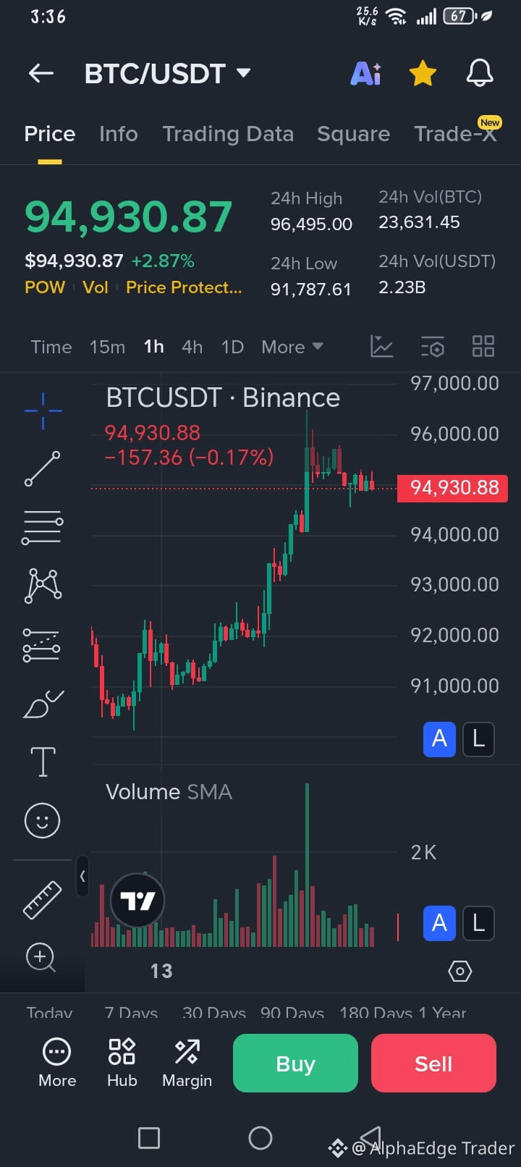
Task: Select the 1 Year range
Action: click(x=442, y=1013)
